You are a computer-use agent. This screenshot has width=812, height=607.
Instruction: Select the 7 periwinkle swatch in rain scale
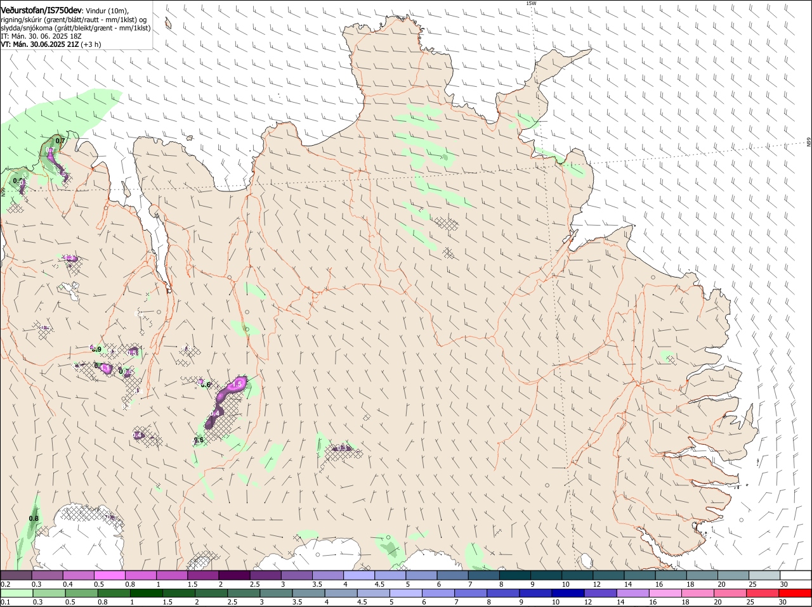click(471, 593)
